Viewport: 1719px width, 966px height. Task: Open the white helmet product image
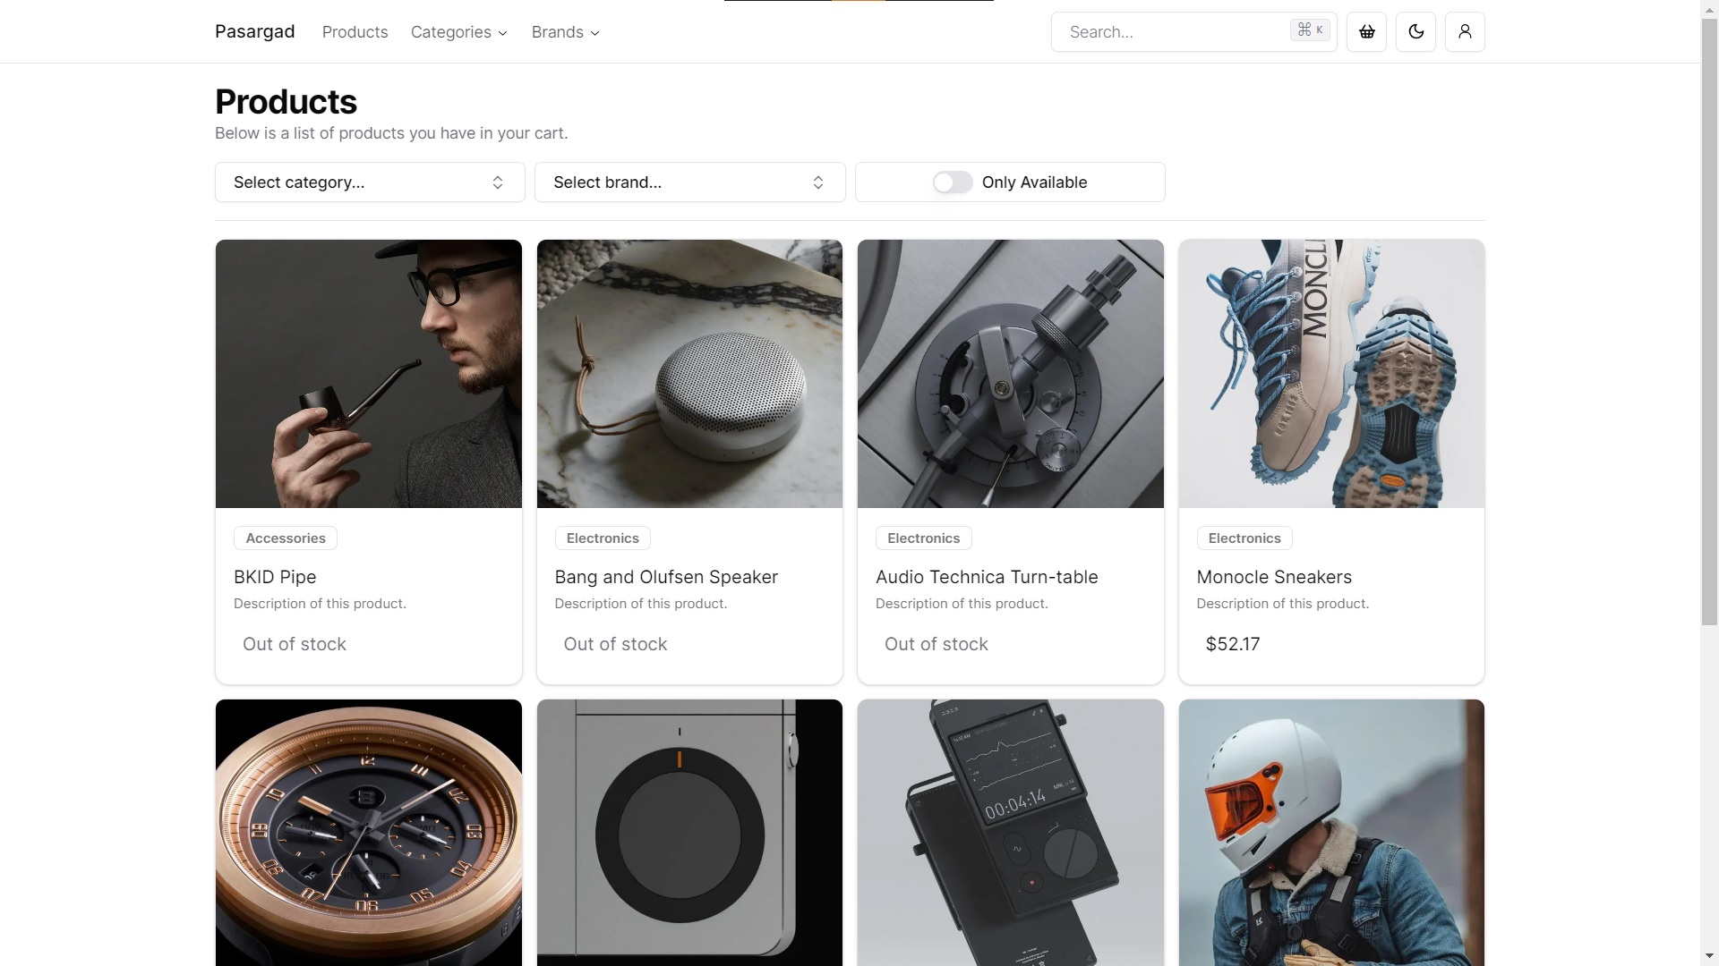pyautogui.click(x=1330, y=832)
